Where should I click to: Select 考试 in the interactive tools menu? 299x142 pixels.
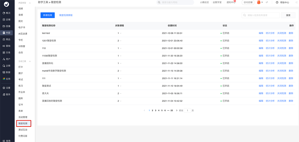coord(21,79)
